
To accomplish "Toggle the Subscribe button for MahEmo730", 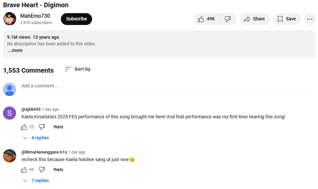I will pyautogui.click(x=76, y=19).
